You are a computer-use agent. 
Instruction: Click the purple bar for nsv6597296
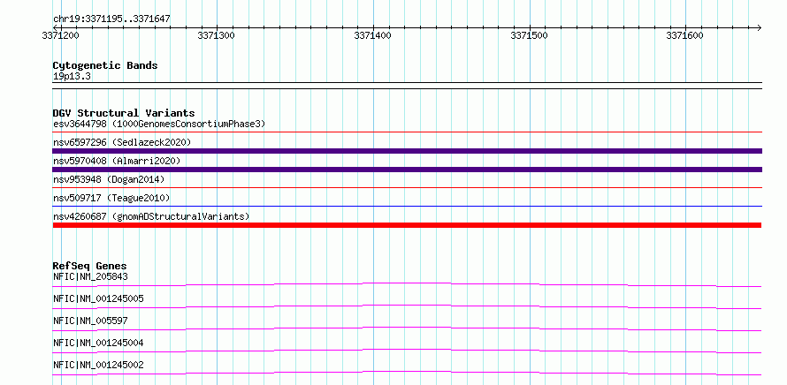pos(407,151)
